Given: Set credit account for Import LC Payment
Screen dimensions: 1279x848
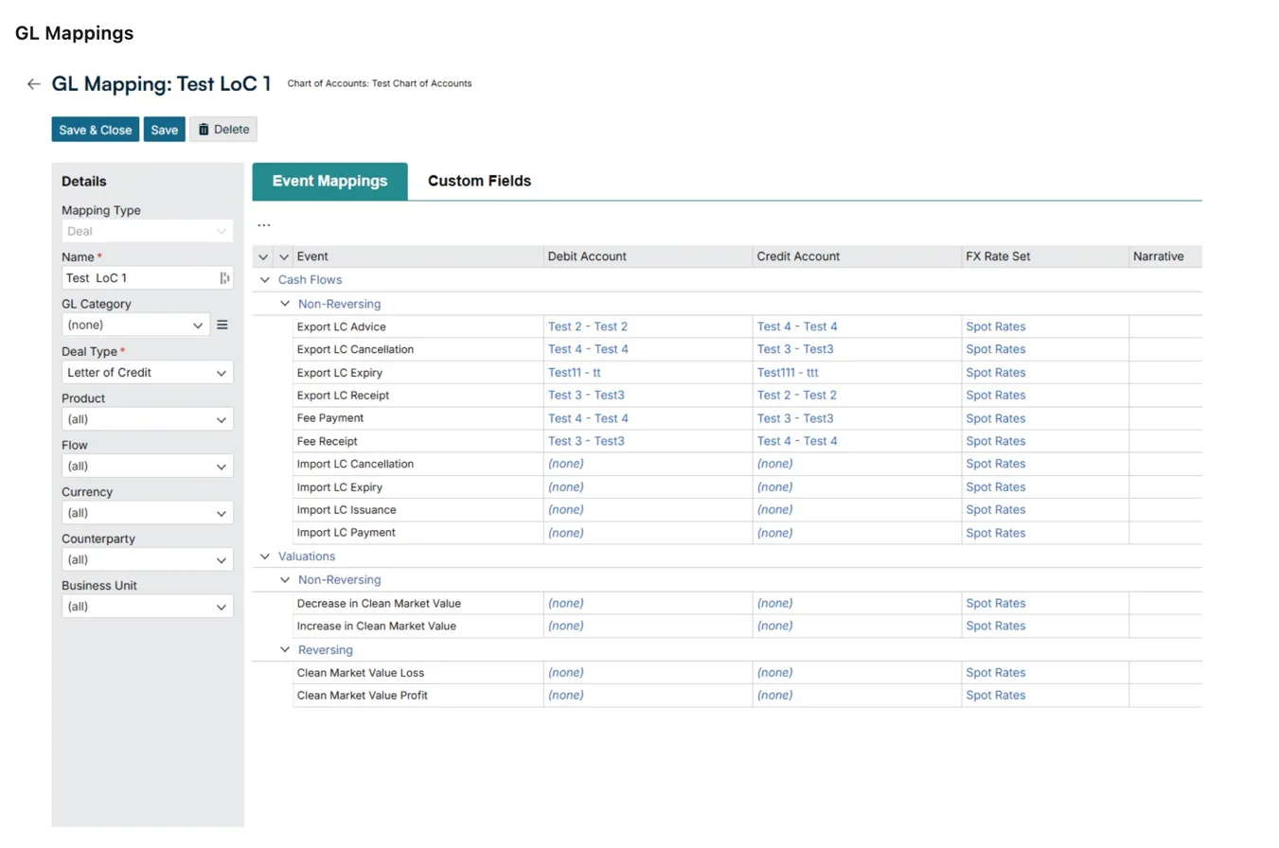Looking at the screenshot, I should coord(775,533).
